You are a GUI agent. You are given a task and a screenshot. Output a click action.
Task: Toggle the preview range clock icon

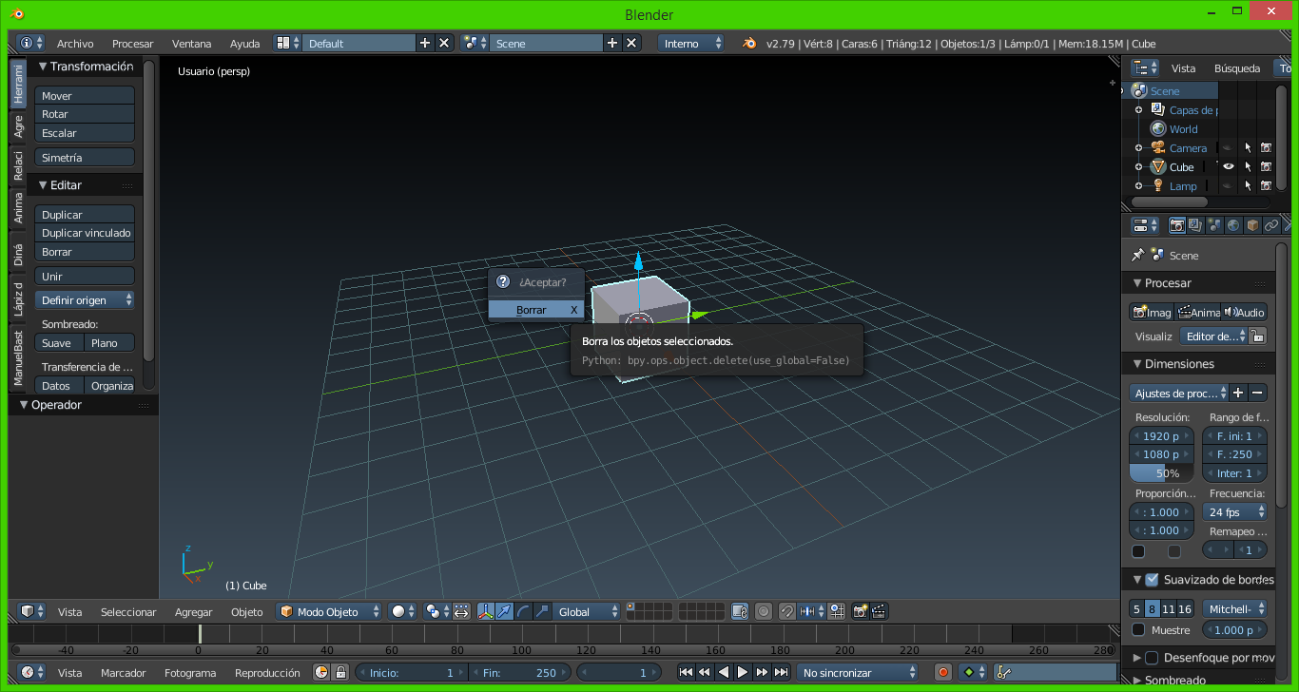pos(321,672)
